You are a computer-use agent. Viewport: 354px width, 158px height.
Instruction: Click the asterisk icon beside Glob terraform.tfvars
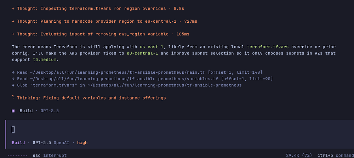point(13,85)
